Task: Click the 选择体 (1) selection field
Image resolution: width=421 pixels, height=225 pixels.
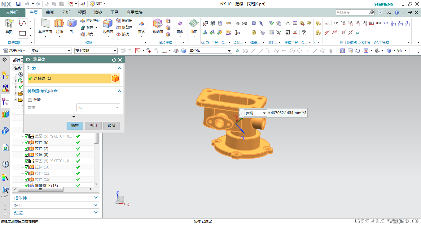Action: click(69, 79)
